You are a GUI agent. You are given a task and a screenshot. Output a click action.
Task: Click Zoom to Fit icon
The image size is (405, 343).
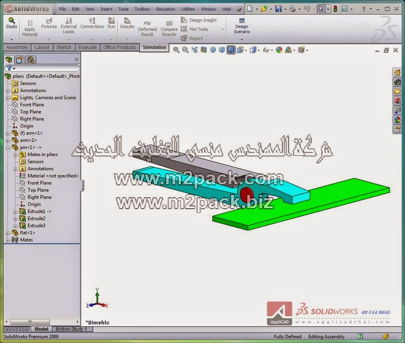click(176, 50)
